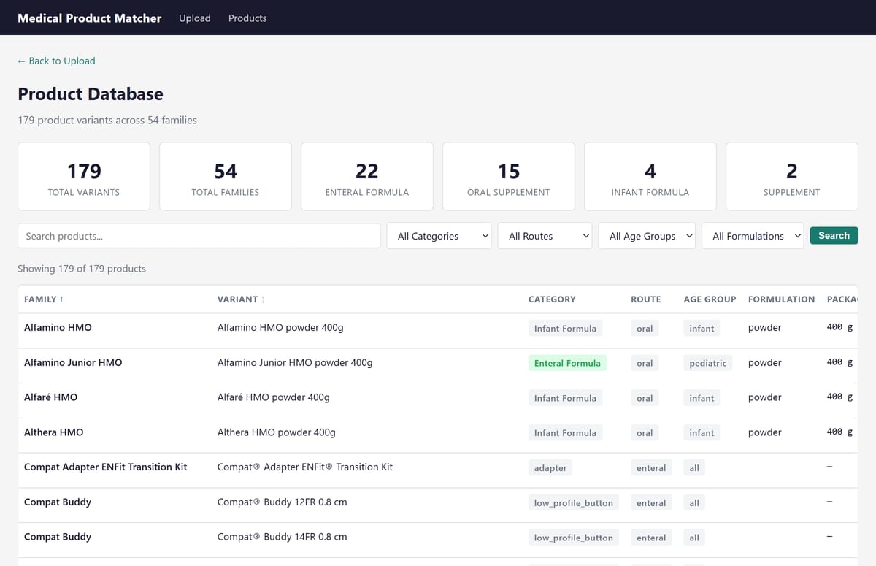Select the 179 Total Variants card
876x566 pixels.
84,177
